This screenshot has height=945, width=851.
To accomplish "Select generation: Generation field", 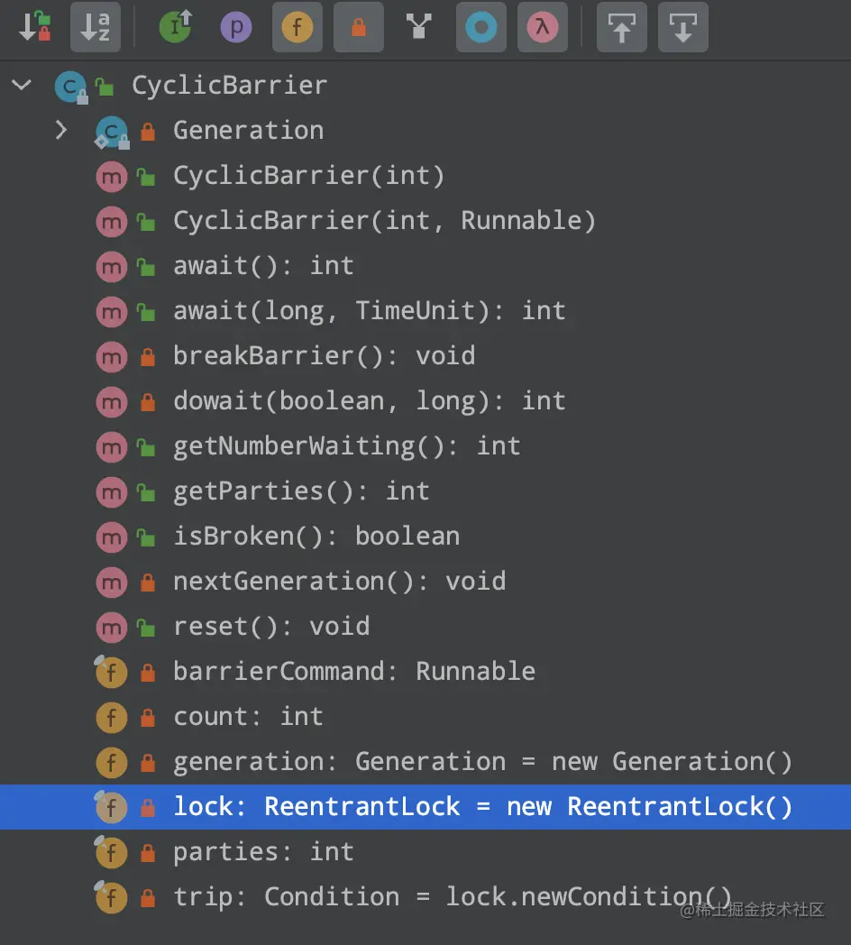I will point(425,762).
